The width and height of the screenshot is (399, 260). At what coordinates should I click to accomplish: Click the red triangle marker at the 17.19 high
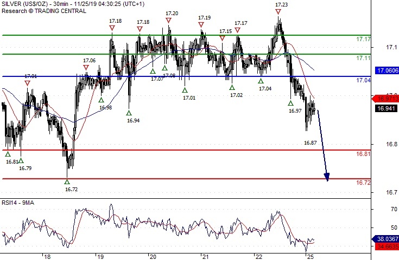(201, 24)
